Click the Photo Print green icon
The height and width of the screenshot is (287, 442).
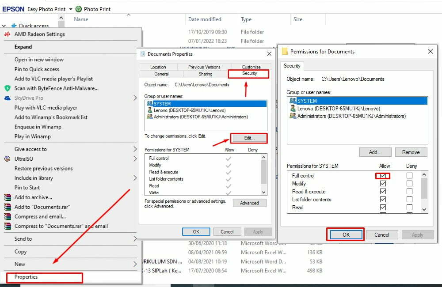(x=79, y=9)
